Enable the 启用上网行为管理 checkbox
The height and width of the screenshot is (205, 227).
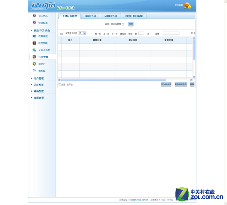point(123,24)
